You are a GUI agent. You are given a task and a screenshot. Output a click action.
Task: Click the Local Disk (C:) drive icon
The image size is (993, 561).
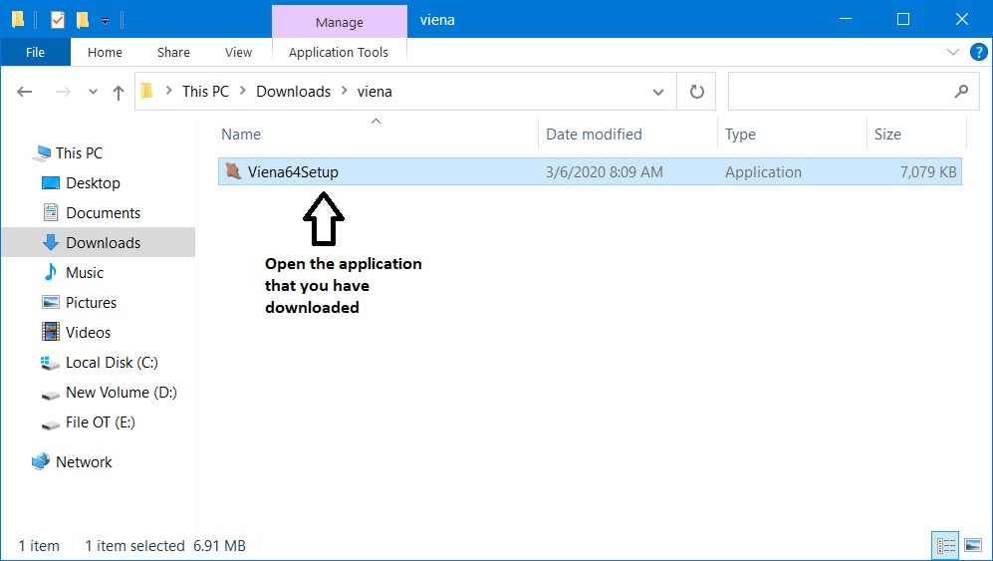pos(50,363)
